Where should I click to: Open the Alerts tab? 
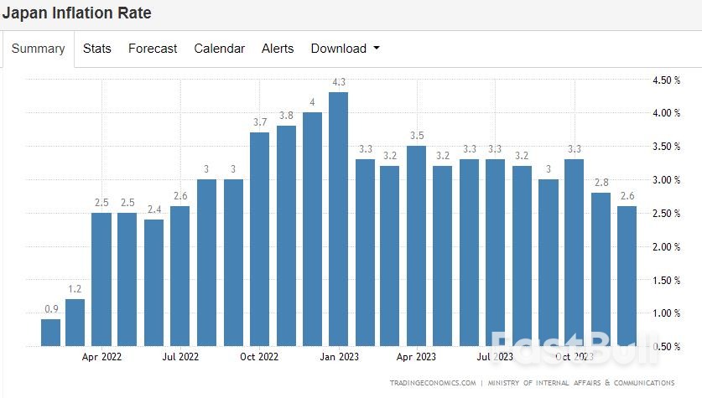tap(278, 49)
